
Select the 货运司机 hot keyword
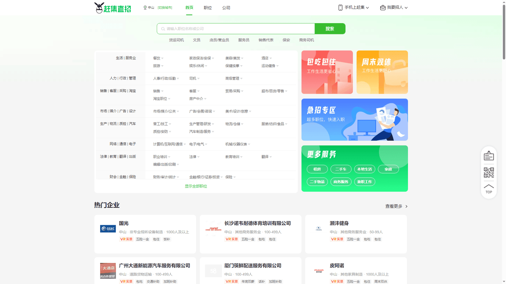(x=176, y=40)
